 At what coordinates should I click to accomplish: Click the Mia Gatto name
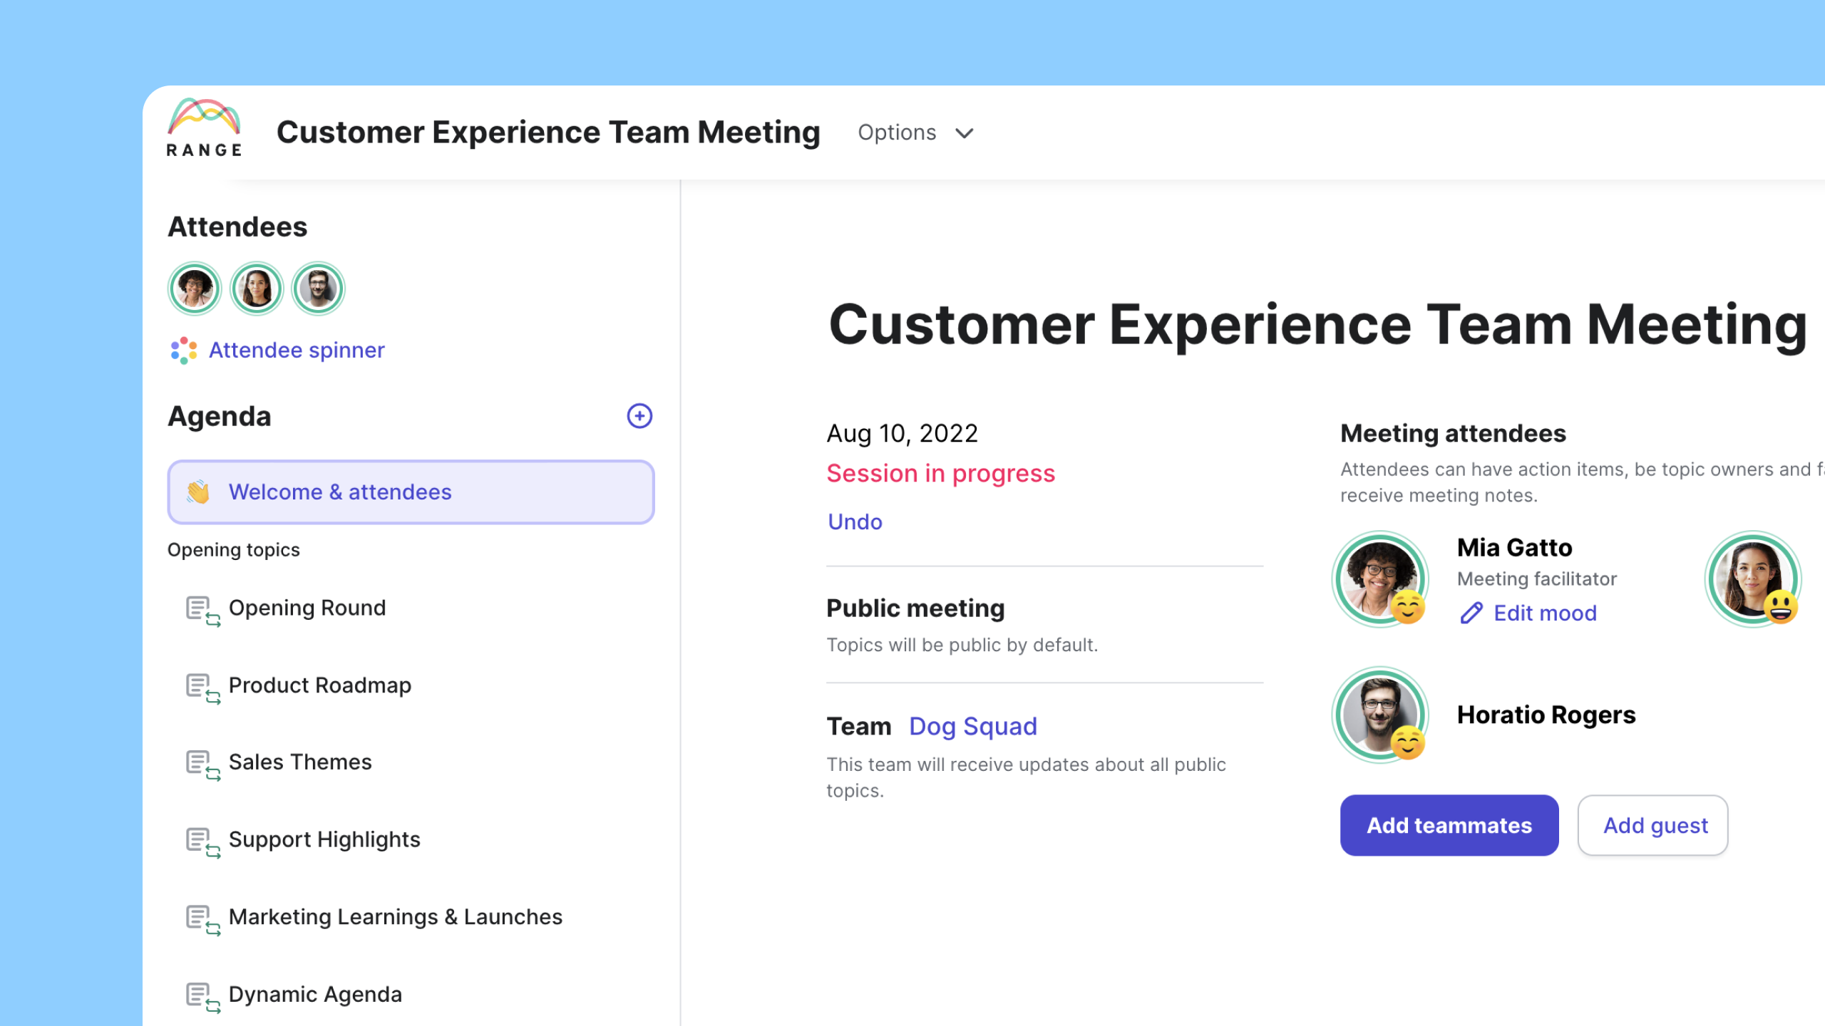coord(1515,548)
